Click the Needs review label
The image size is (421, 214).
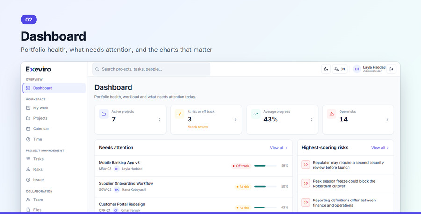197,127
